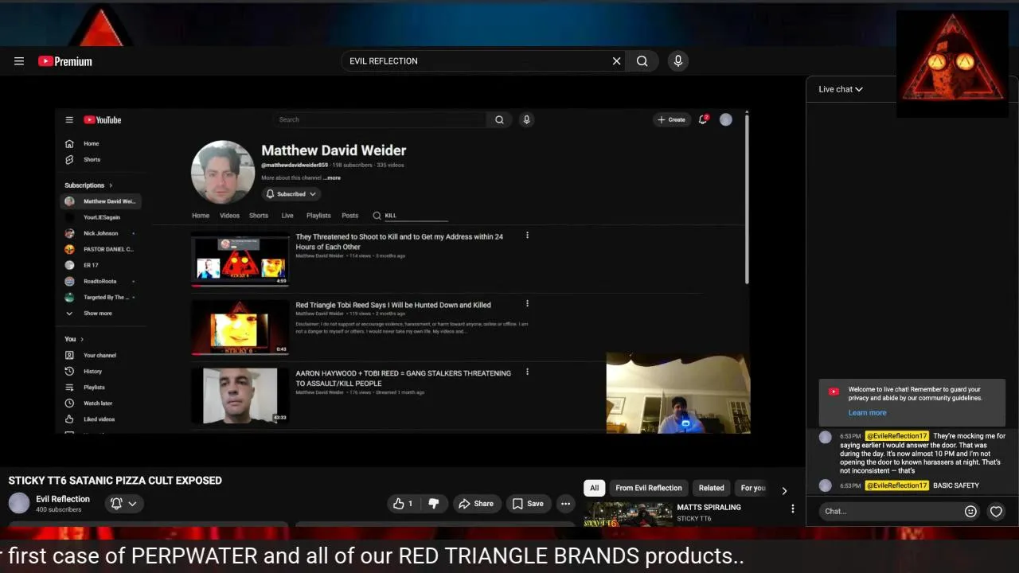This screenshot has width=1019, height=573.
Task: Open the emoji picker in chat
Action: (970, 512)
